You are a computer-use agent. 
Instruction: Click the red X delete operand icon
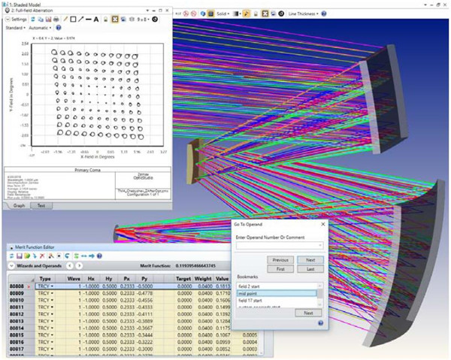click(41, 256)
